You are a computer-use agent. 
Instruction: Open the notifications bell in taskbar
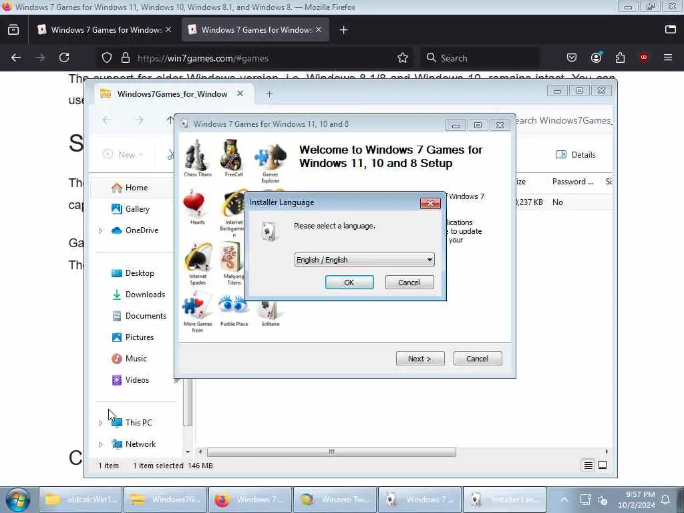[666, 500]
